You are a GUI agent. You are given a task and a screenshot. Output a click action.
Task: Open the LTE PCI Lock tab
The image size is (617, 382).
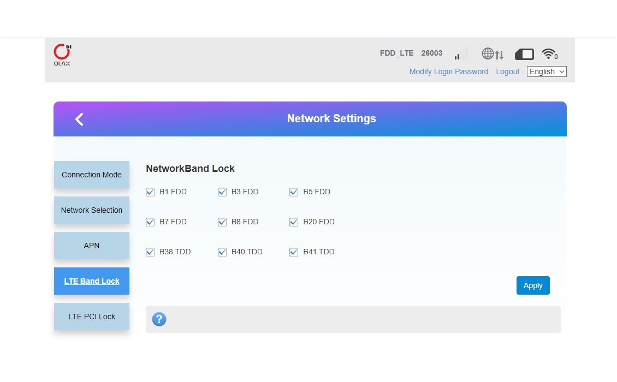pyautogui.click(x=92, y=317)
